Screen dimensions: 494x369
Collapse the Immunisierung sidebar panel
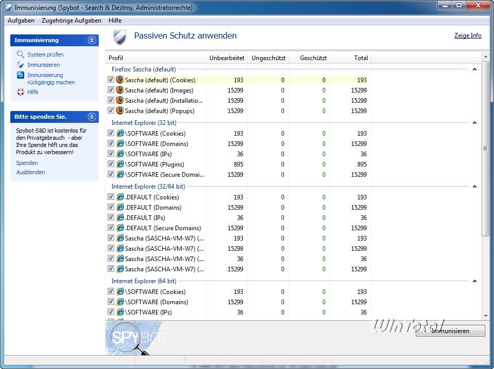[92, 40]
